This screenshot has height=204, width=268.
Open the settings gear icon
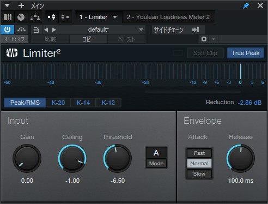[x=204, y=39]
